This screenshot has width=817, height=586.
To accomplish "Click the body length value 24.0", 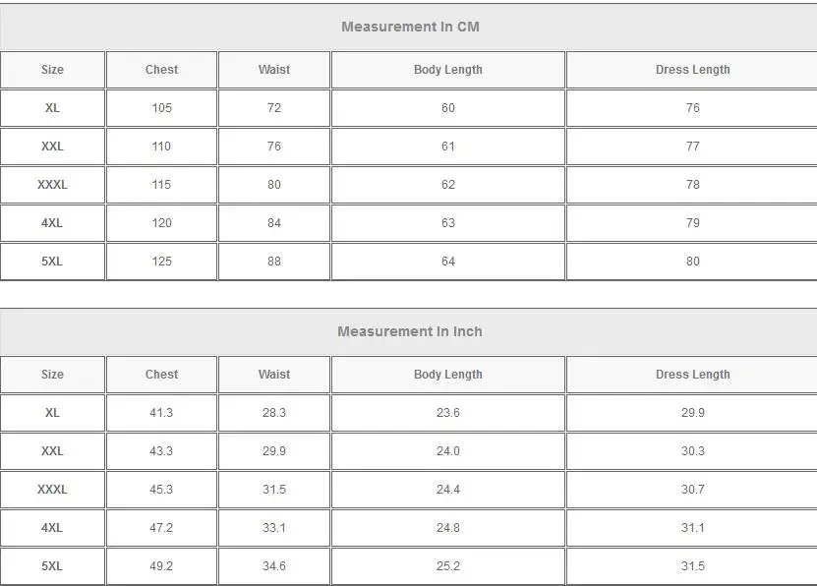I will coord(448,451).
